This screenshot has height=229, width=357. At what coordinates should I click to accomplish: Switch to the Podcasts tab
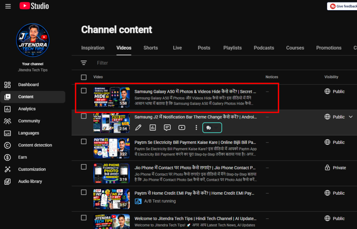tap(264, 48)
